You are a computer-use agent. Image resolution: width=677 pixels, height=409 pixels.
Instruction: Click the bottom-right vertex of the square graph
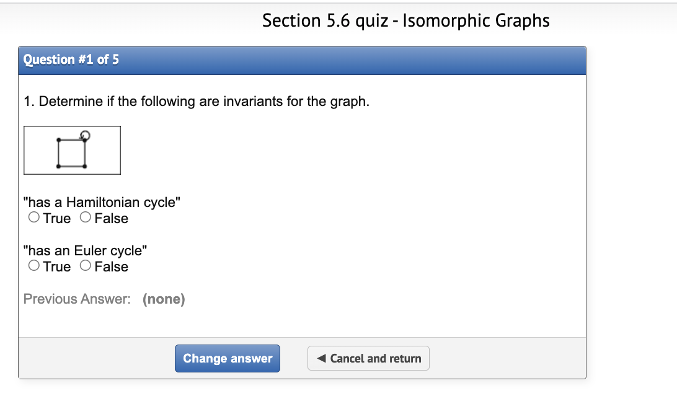(84, 166)
